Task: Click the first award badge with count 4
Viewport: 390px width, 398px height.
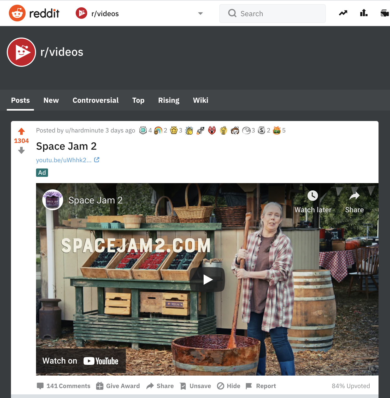Action: click(143, 130)
